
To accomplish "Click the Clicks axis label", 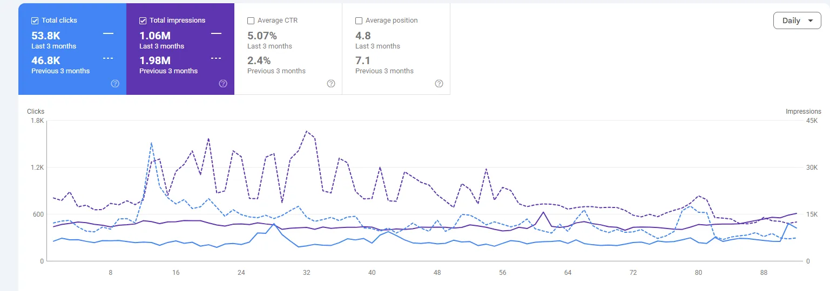I will [36, 112].
